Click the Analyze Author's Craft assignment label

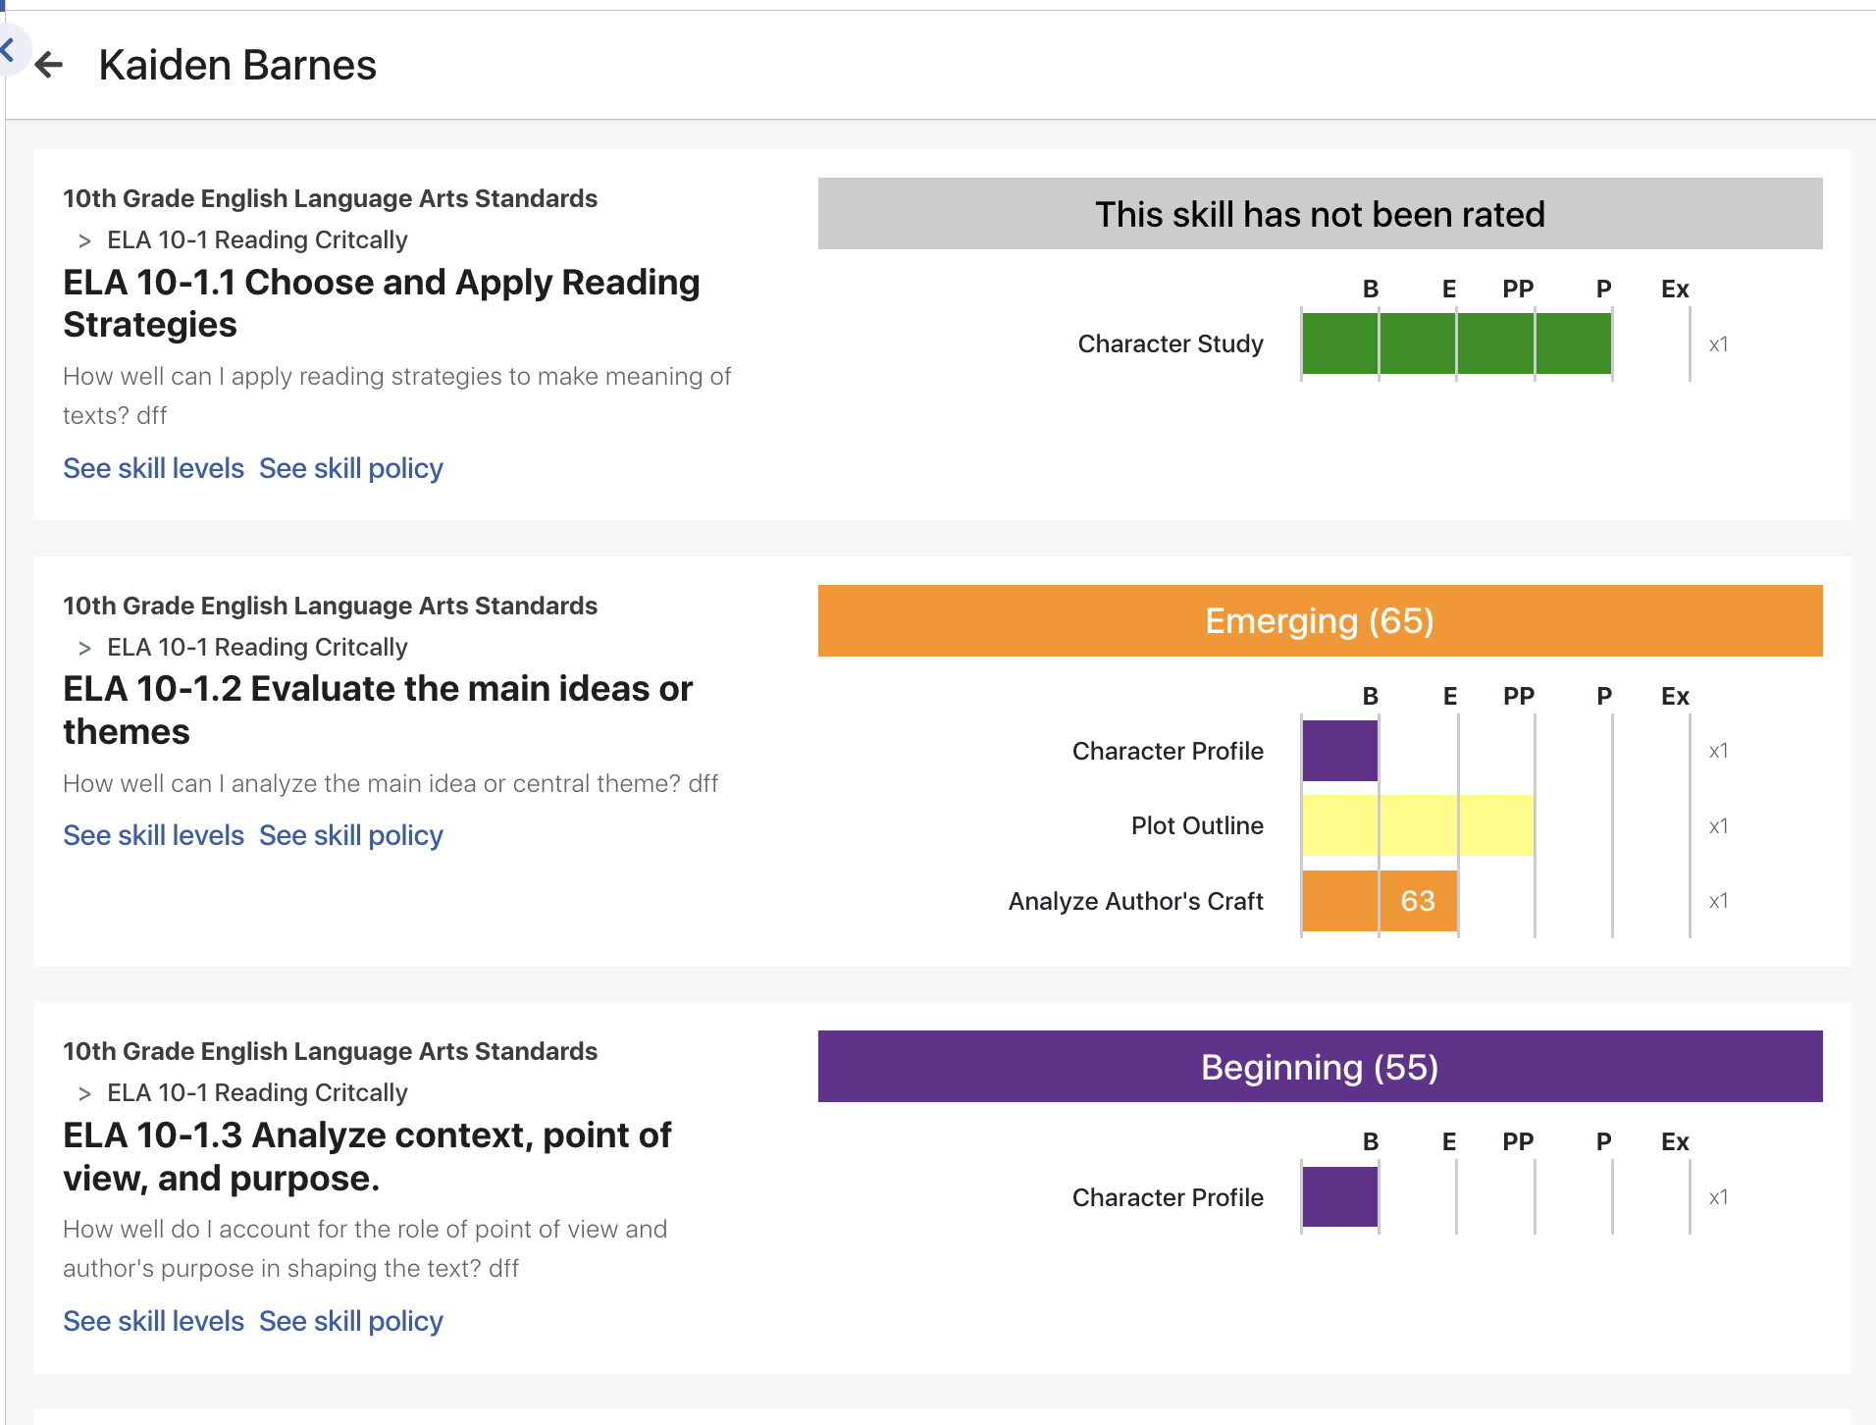coord(1135,901)
